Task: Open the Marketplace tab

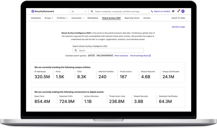Action: point(93,18)
